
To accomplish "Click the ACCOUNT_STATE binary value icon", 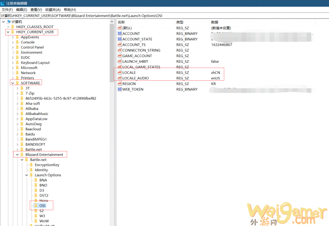I will pyautogui.click(x=120, y=39).
